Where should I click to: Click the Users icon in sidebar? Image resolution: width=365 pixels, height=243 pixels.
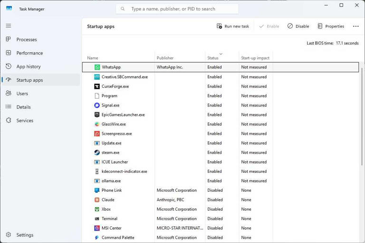pos(9,93)
